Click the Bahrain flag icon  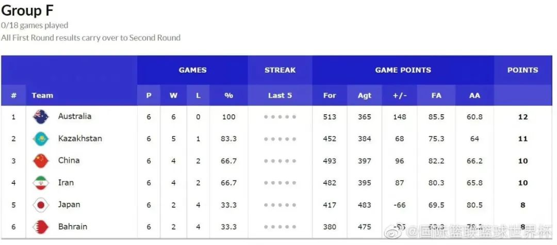coord(41,227)
